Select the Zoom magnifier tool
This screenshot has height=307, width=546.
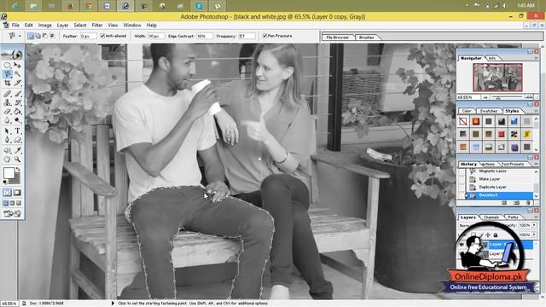pyautogui.click(x=17, y=159)
